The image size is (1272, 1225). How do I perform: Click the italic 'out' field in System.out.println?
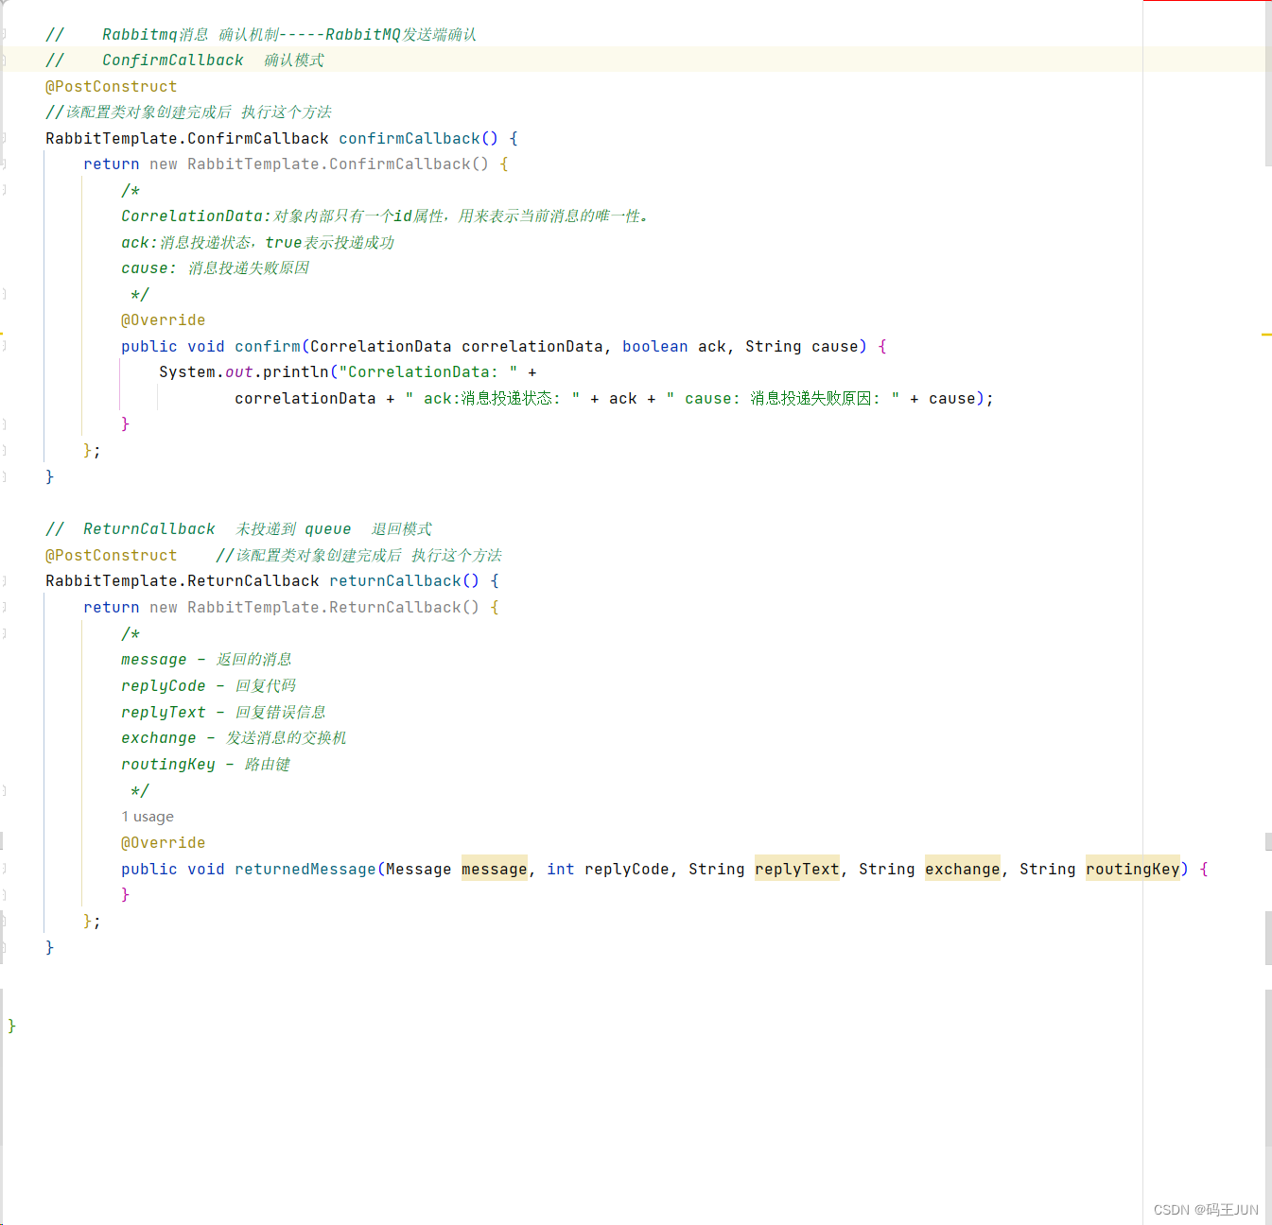click(x=238, y=371)
